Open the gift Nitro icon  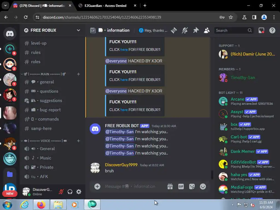point(170,186)
